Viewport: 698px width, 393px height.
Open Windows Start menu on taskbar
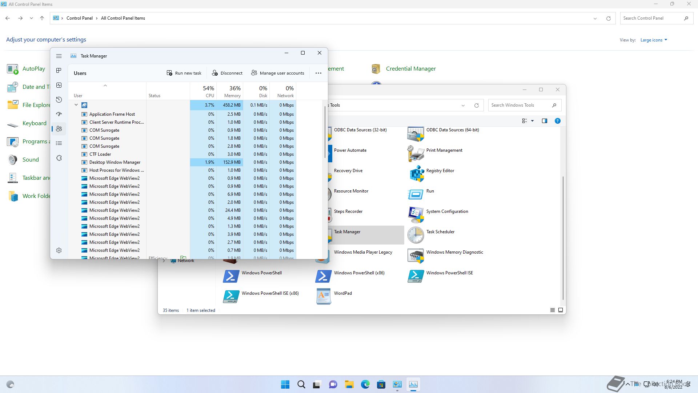[285, 384]
